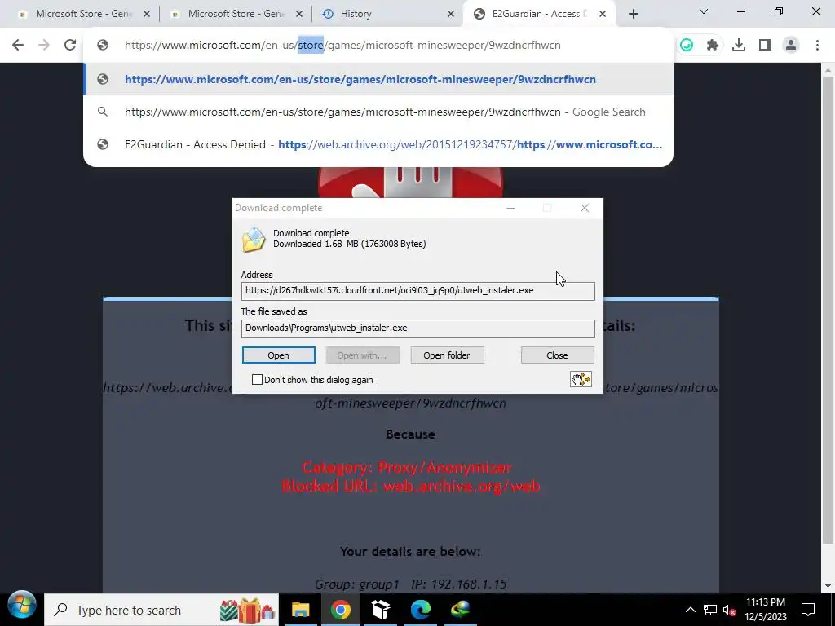Click the 'Downloaded 1.68 MB (1763008 Bytes)' text
Viewport: 835px width, 626px height.
349,244
